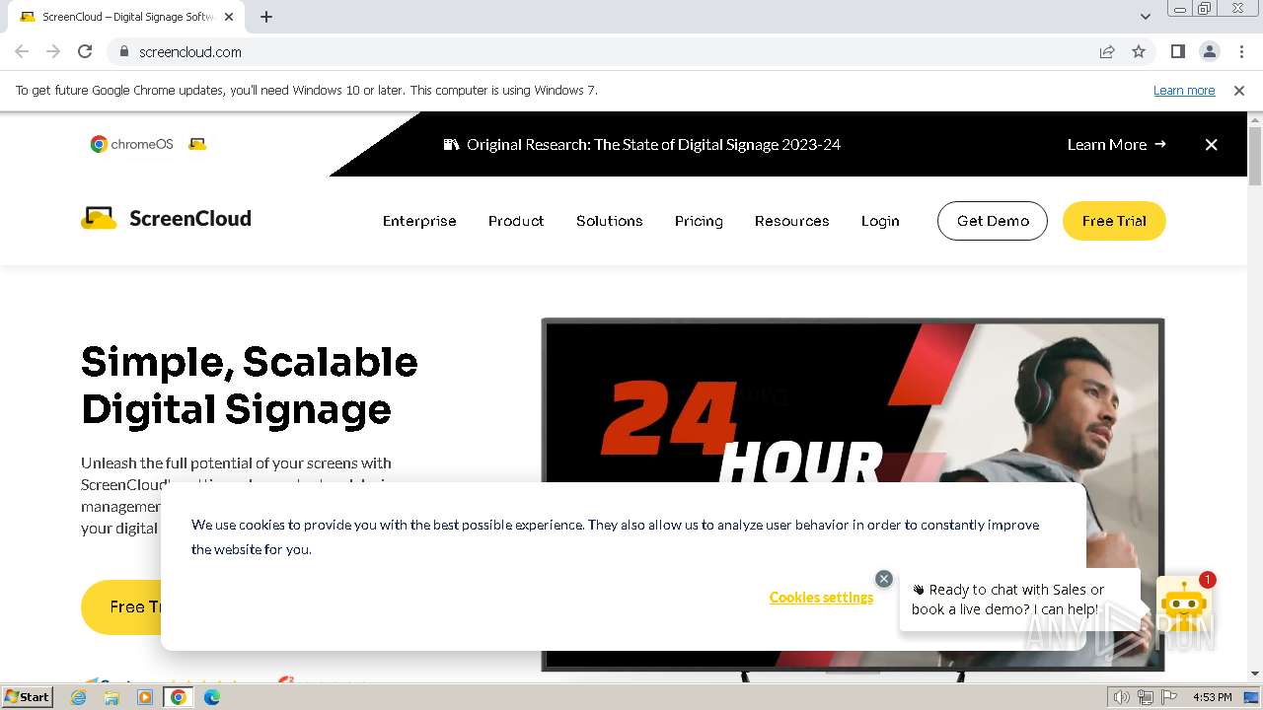Close the chat bubble popup
The width and height of the screenshot is (1263, 710).
point(884,579)
